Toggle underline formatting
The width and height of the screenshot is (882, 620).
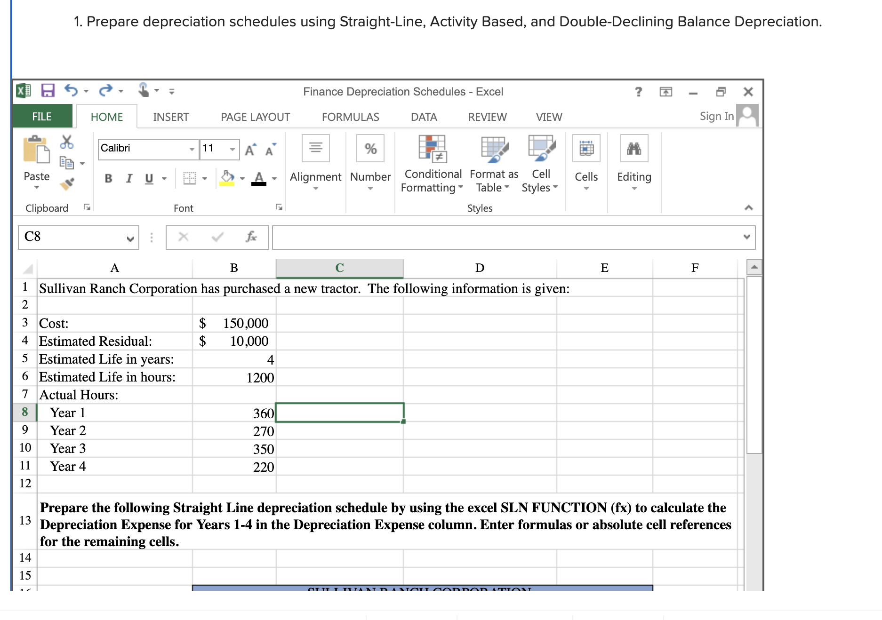[148, 178]
